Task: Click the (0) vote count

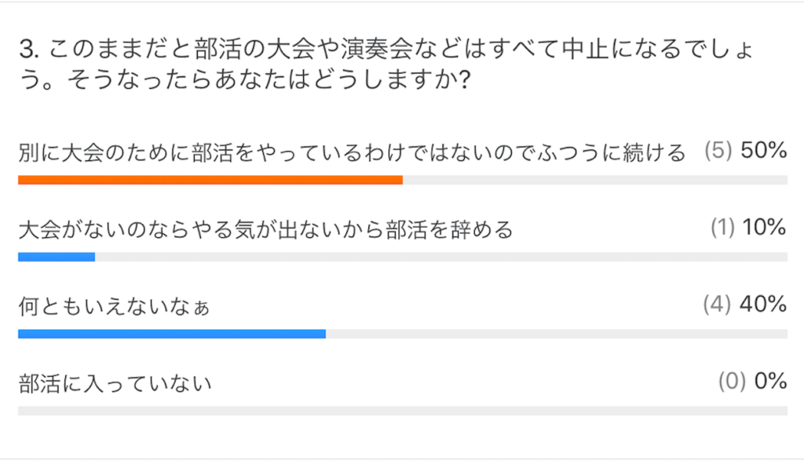Action: tap(732, 382)
